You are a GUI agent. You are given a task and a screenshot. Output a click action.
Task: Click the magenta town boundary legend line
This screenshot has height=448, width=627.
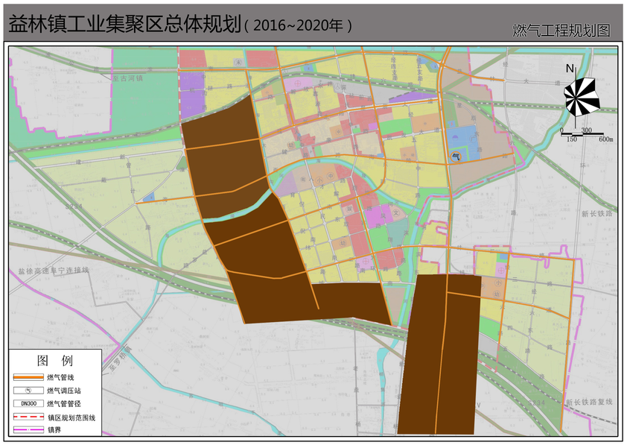pos(28,429)
